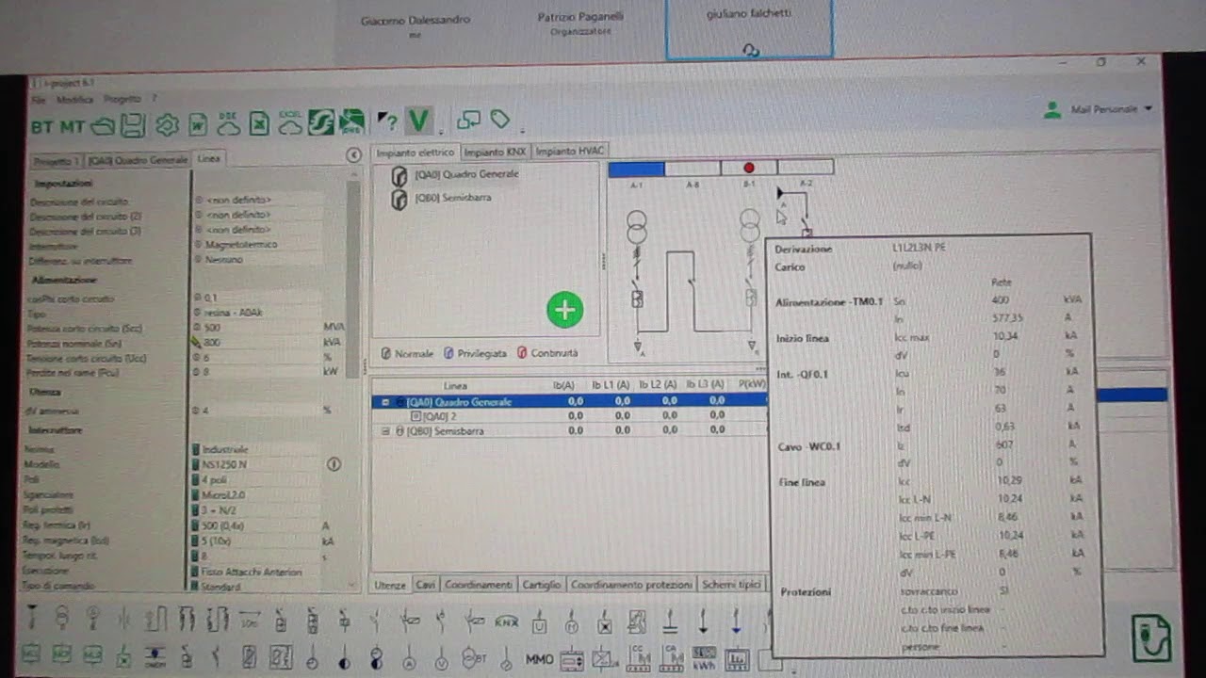Switch to the Impianto HVAC tab
Image resolution: width=1206 pixels, height=678 pixels.
click(x=569, y=151)
